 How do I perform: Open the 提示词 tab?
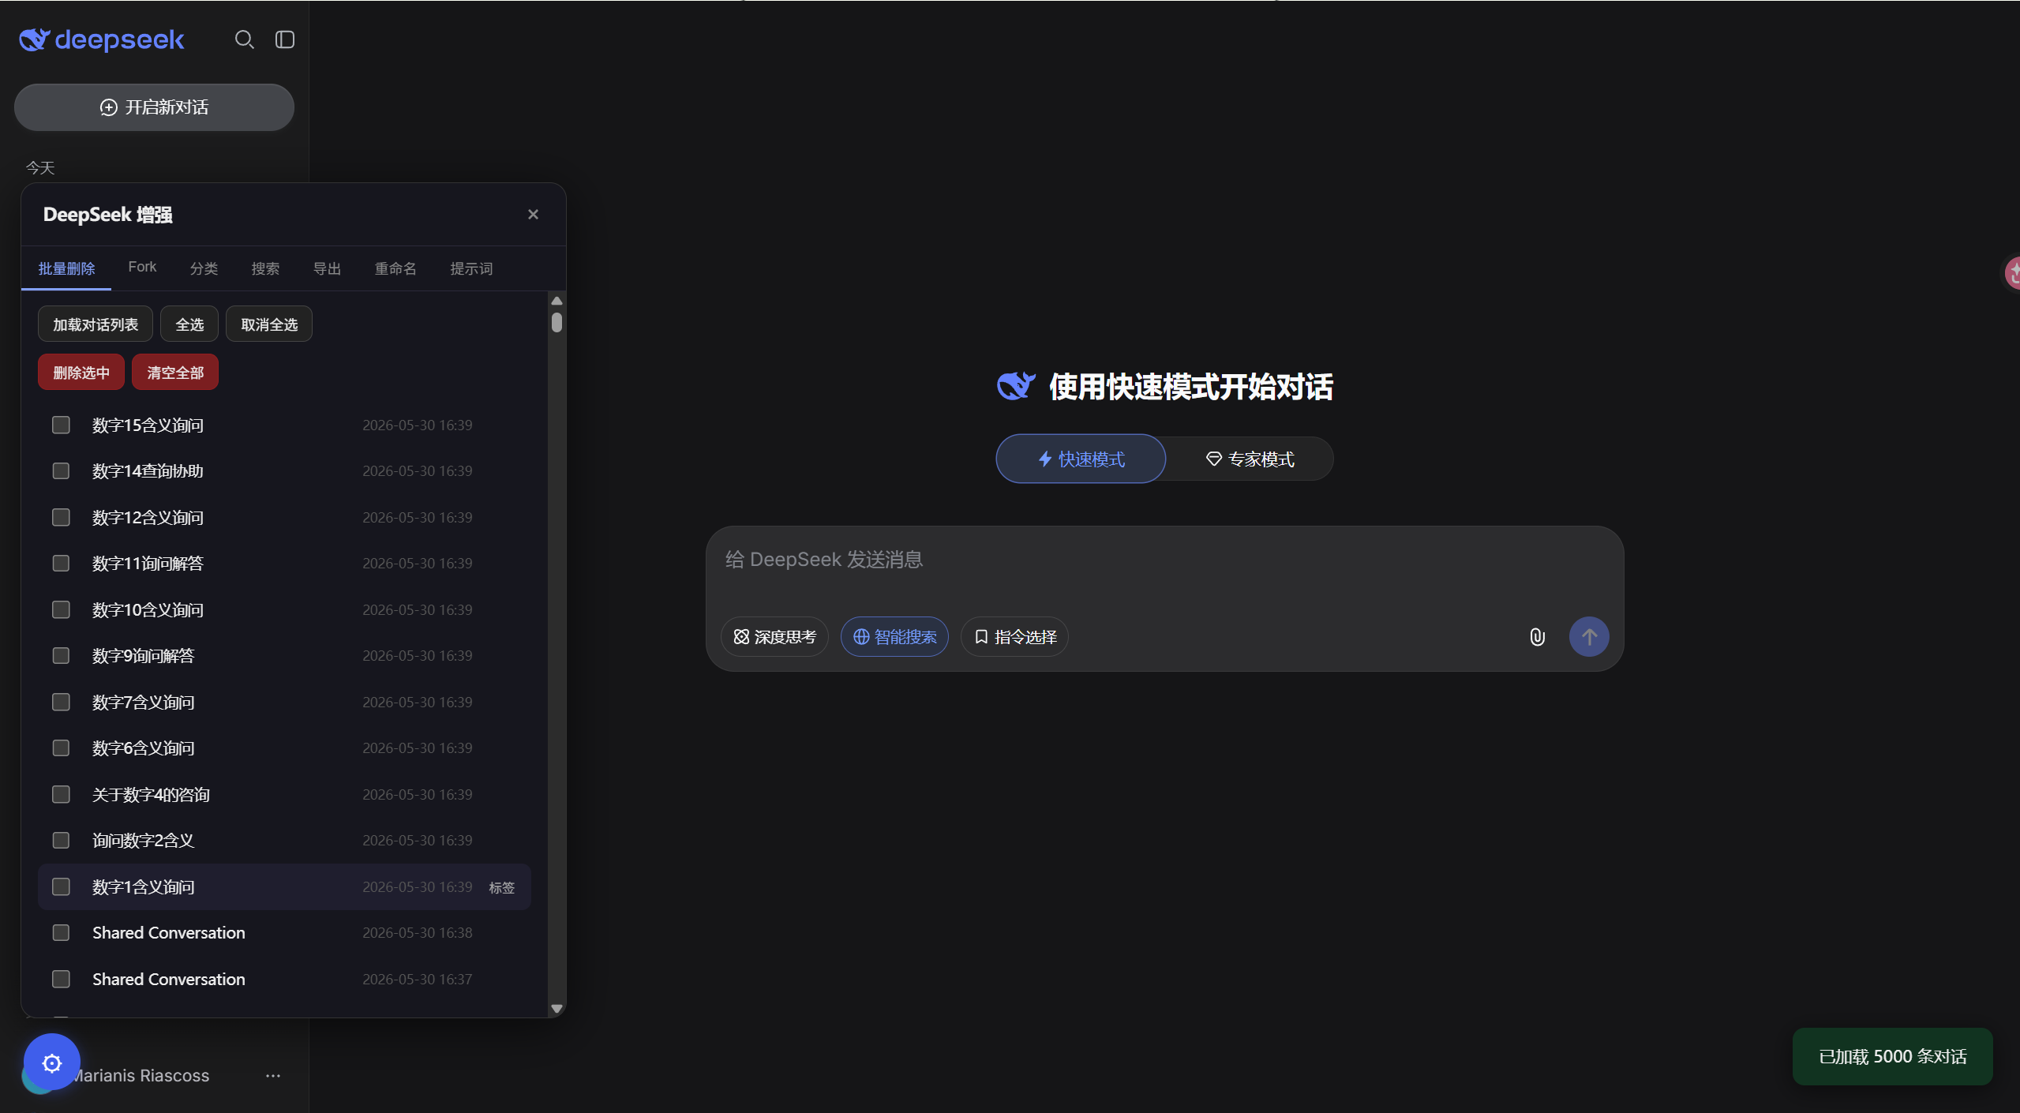coord(471,269)
